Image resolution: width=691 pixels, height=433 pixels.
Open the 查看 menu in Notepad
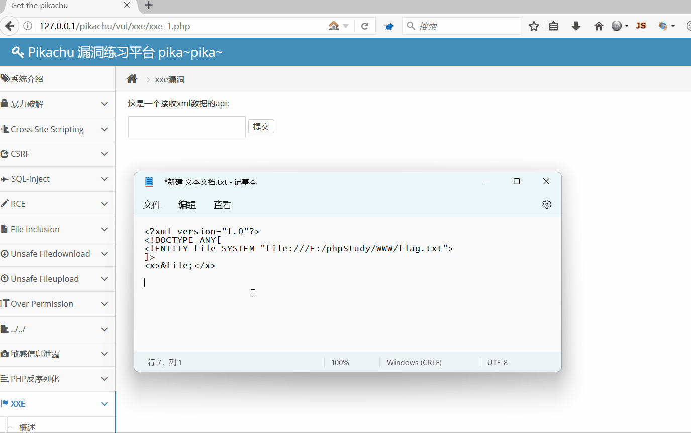click(x=223, y=205)
